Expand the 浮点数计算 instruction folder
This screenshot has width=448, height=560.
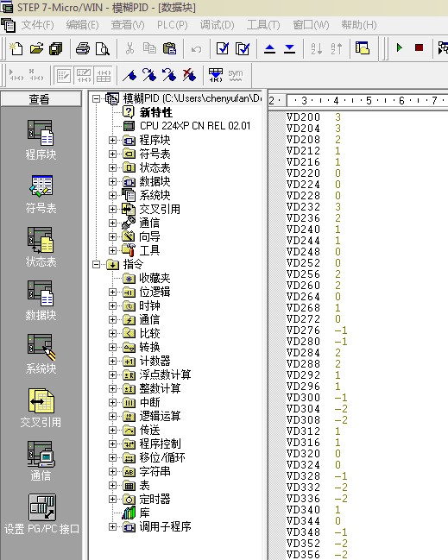(x=112, y=375)
